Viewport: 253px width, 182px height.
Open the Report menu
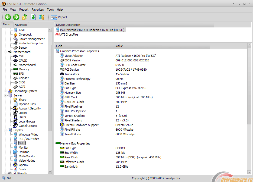click(x=24, y=10)
